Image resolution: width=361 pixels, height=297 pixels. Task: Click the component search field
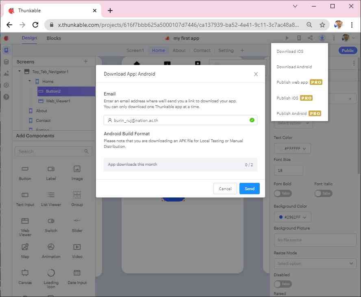pos(54,152)
